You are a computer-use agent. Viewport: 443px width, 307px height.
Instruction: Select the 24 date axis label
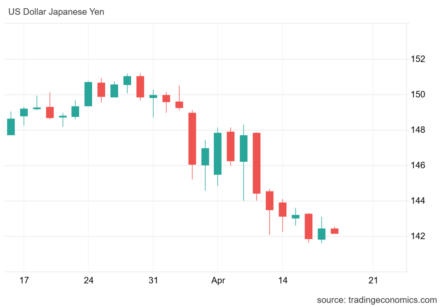[x=88, y=280]
